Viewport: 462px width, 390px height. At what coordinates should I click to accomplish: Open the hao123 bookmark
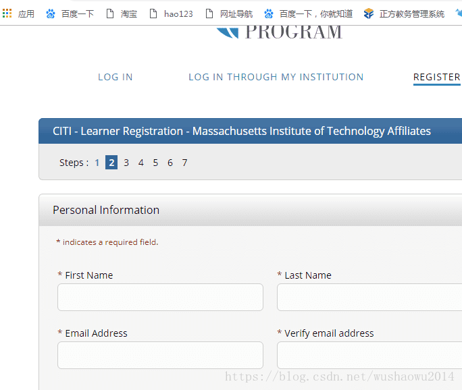click(171, 13)
